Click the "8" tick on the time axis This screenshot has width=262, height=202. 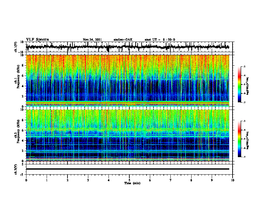pyautogui.click(x=191, y=180)
